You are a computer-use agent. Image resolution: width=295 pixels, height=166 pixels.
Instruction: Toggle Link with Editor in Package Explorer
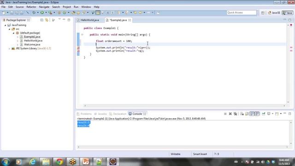point(47,20)
